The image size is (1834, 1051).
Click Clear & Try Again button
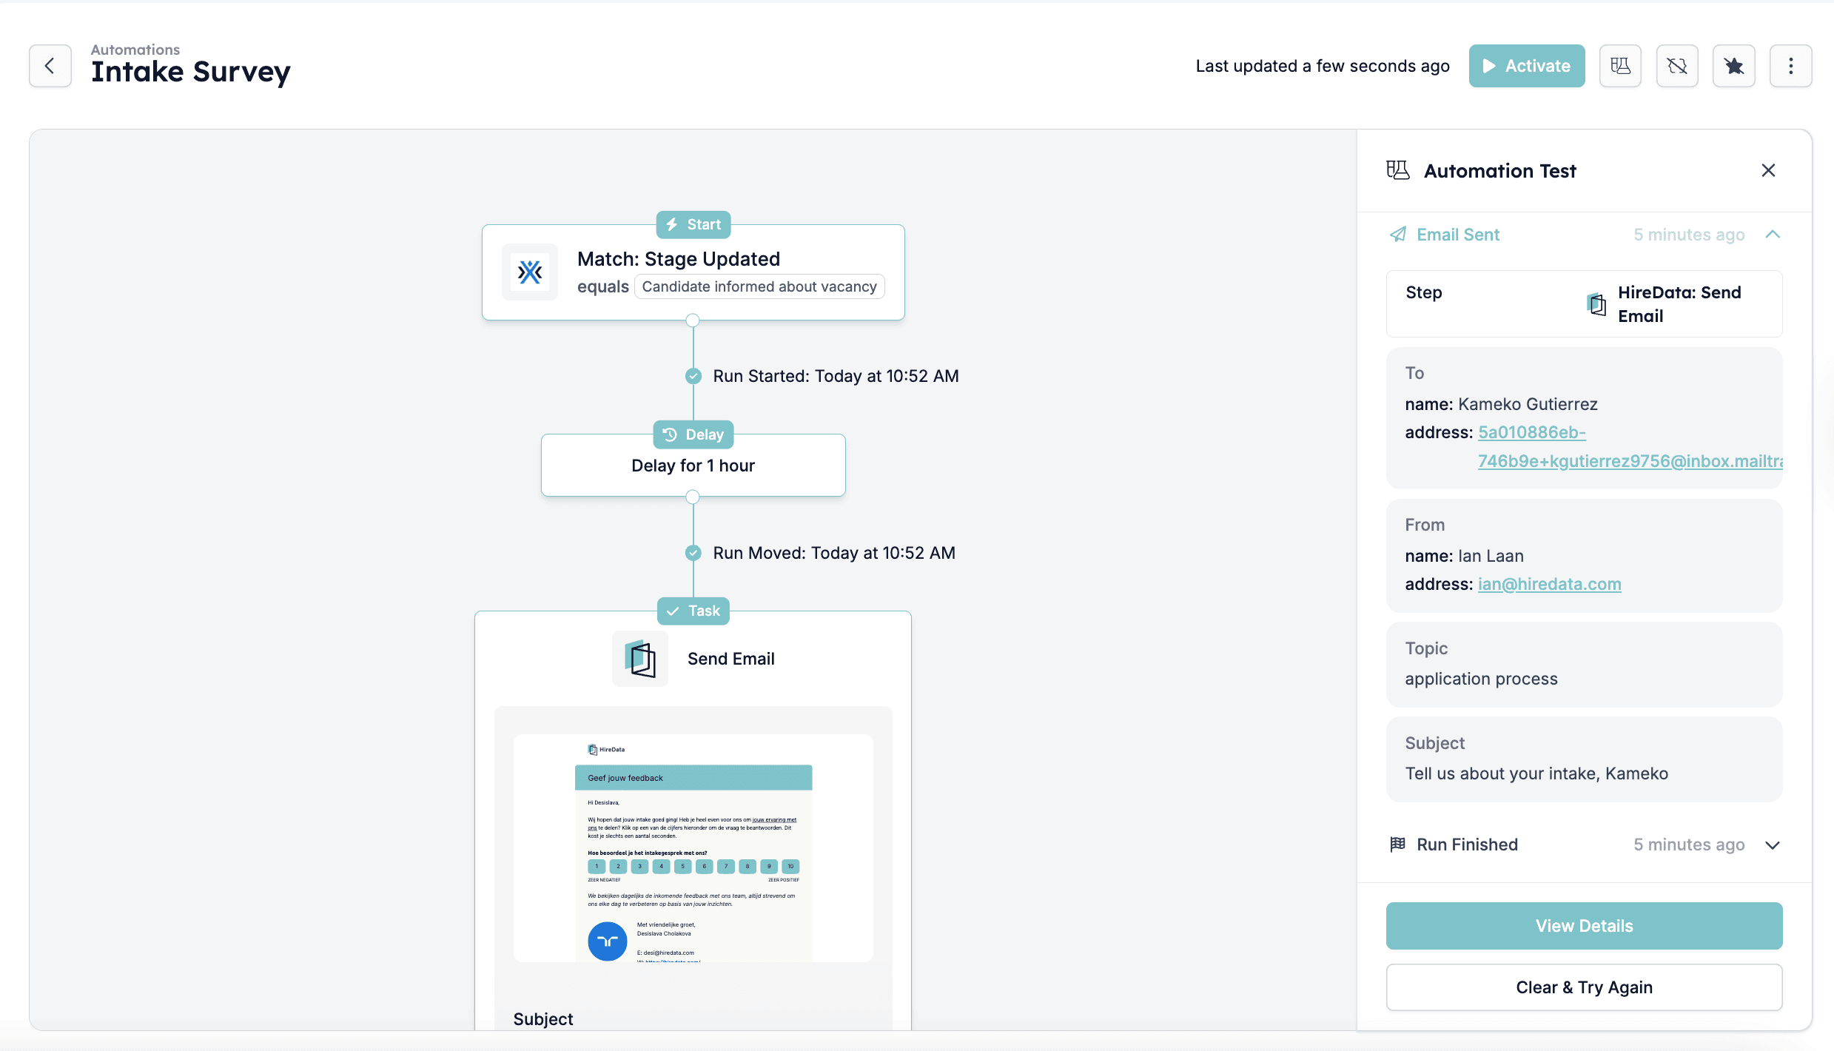click(x=1584, y=987)
